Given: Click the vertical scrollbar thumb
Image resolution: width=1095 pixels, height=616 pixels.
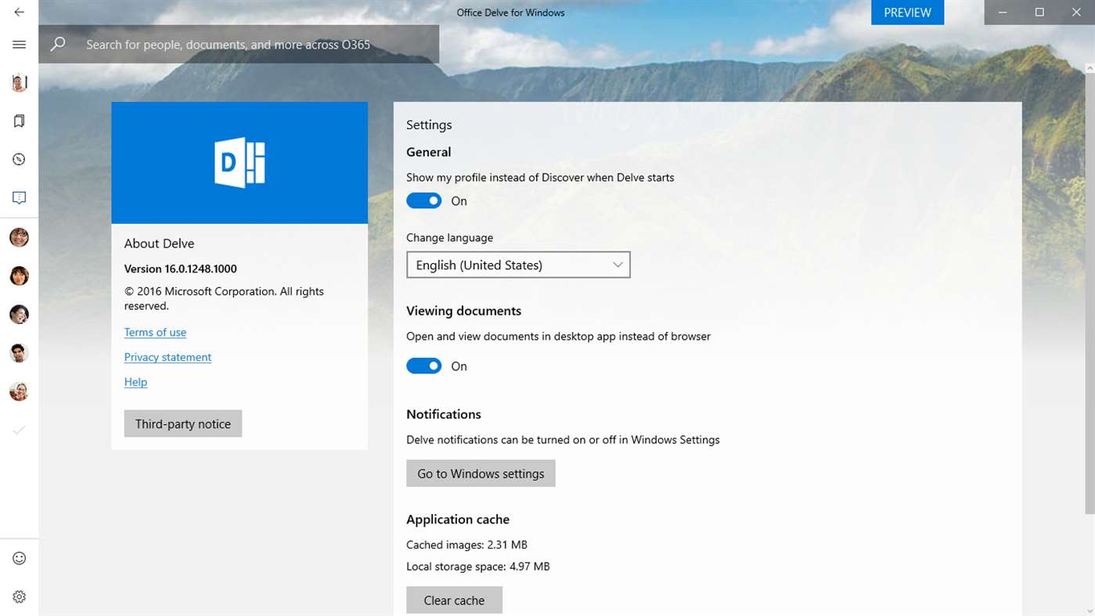Looking at the screenshot, I should click(1090, 294).
